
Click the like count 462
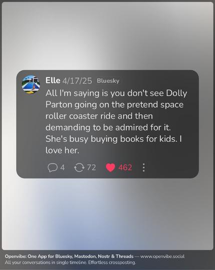tap(125, 167)
